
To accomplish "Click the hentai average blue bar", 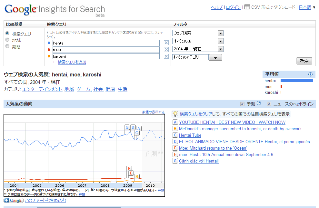I will (x=297, y=81).
